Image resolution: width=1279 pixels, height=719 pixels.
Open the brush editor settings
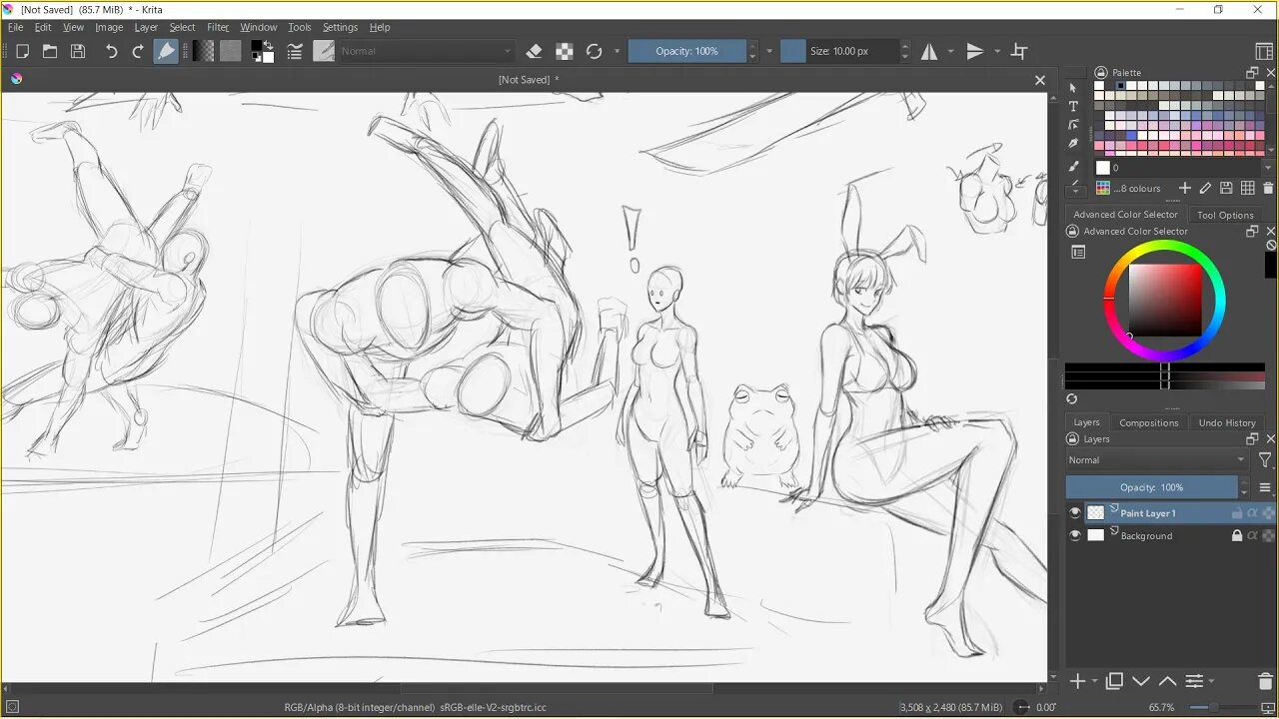[295, 51]
